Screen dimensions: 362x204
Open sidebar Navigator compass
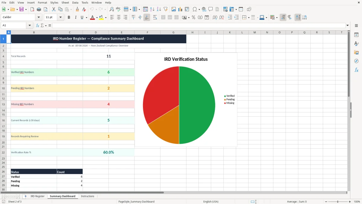356,61
